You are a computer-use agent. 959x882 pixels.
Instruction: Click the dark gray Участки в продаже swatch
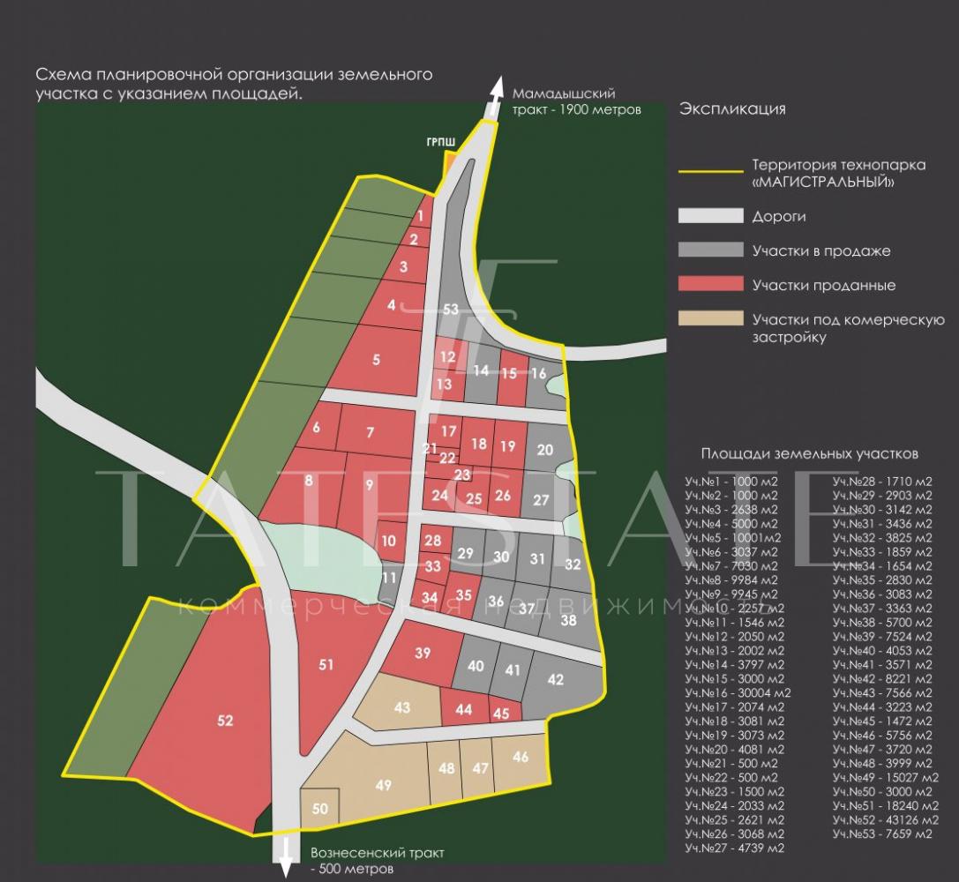[710, 250]
